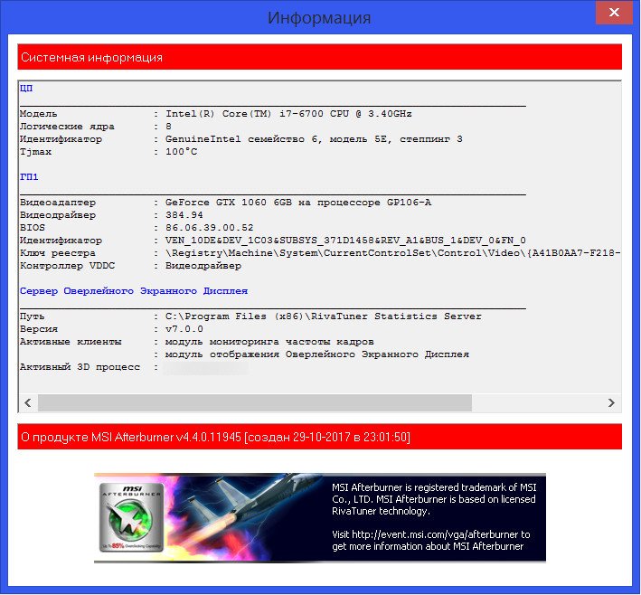Screen dimensions: 641x595
Task: Click the 'ЦП' section heading
Action: (26, 88)
